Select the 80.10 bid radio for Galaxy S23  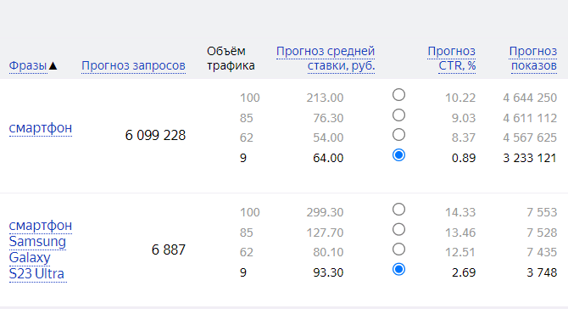(x=398, y=250)
